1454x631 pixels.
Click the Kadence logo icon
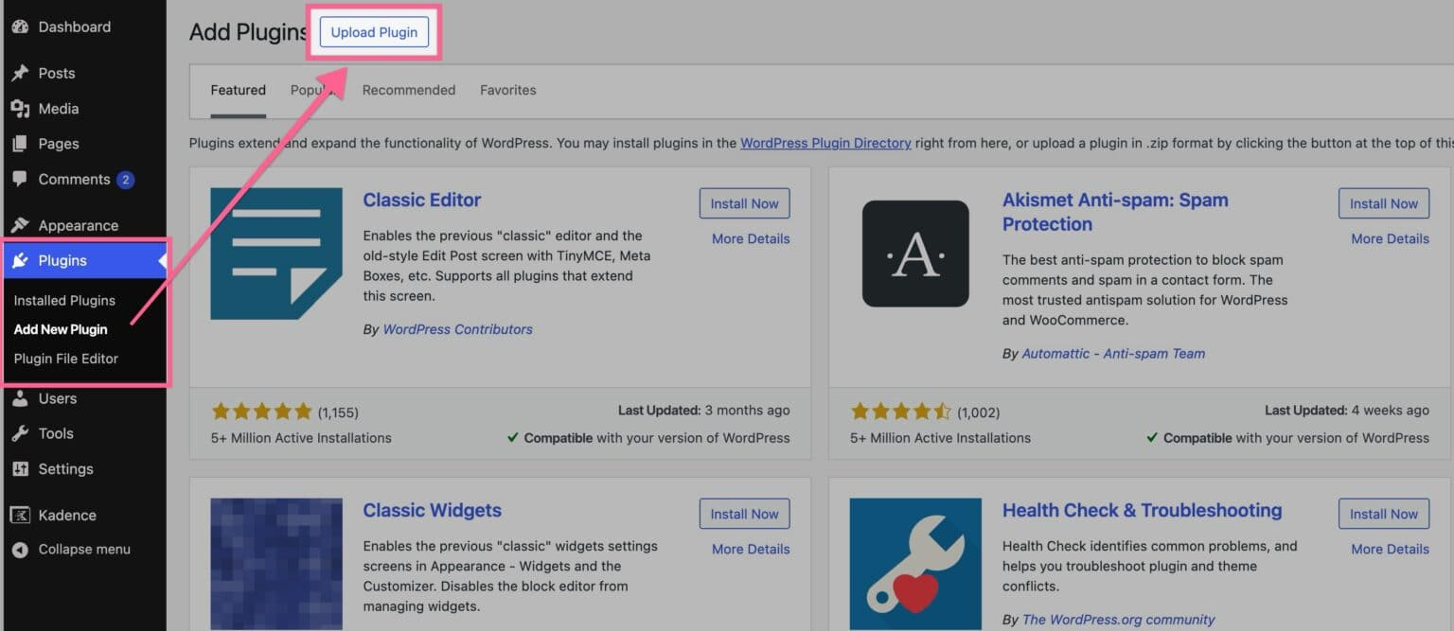pyautogui.click(x=20, y=516)
